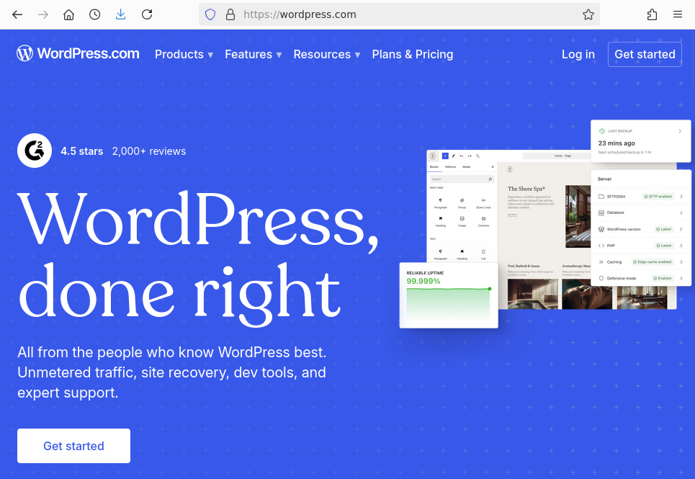Open Plans & Pricing page
Viewport: 695px width, 479px height.
click(x=413, y=54)
